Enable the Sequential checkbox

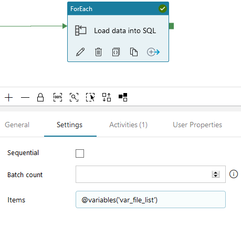[80, 153]
